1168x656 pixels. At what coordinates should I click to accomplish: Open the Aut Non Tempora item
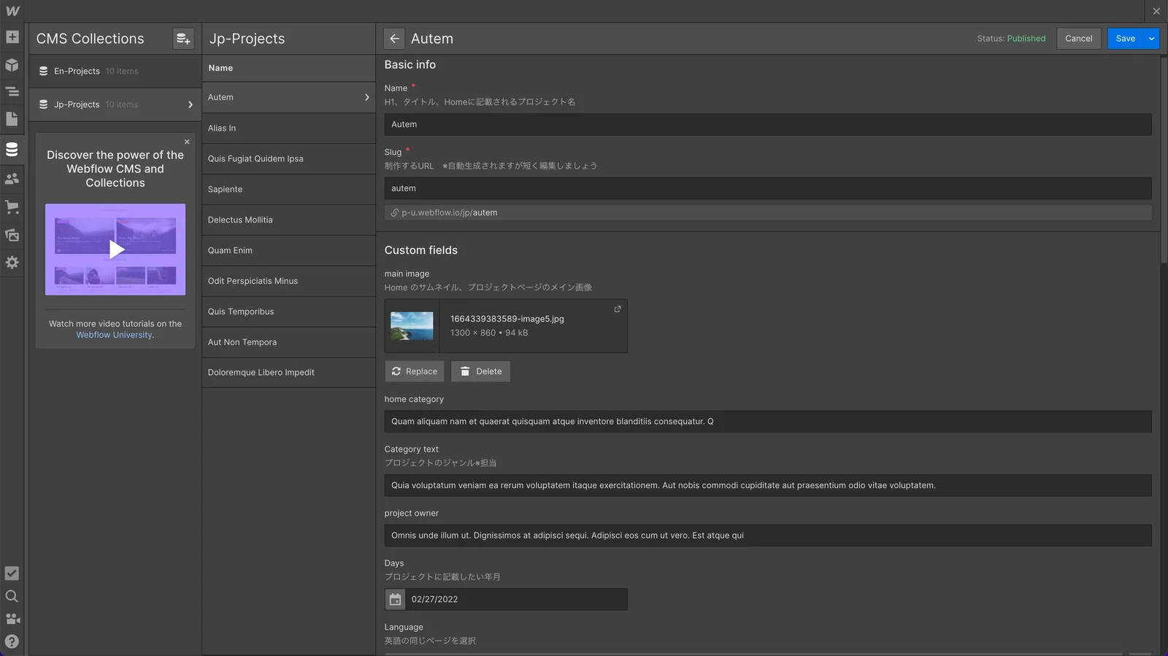point(288,342)
